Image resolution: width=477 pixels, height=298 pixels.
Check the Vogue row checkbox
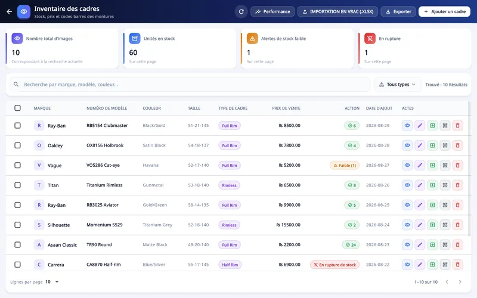18,165
